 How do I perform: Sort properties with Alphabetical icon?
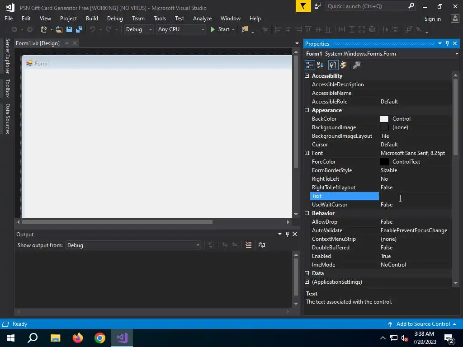[x=320, y=65]
